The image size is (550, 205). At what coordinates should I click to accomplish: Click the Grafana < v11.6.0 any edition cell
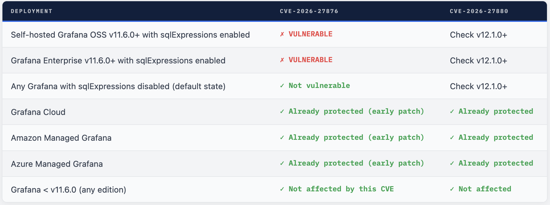68,190
